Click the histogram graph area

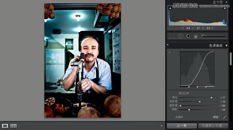pos(197,16)
